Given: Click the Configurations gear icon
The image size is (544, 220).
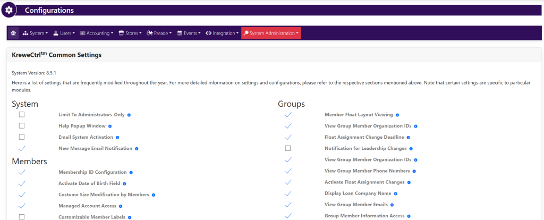Looking at the screenshot, I should point(9,10).
